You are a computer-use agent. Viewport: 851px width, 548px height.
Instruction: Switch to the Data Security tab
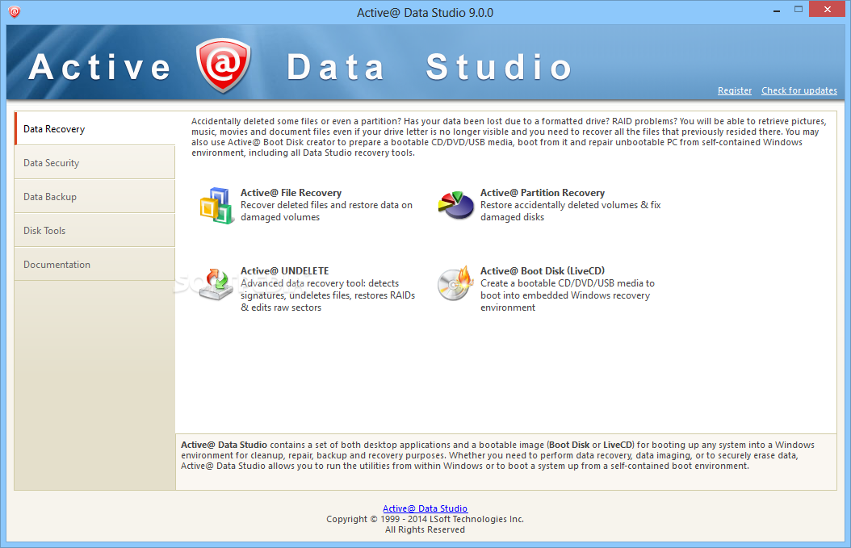click(x=94, y=163)
